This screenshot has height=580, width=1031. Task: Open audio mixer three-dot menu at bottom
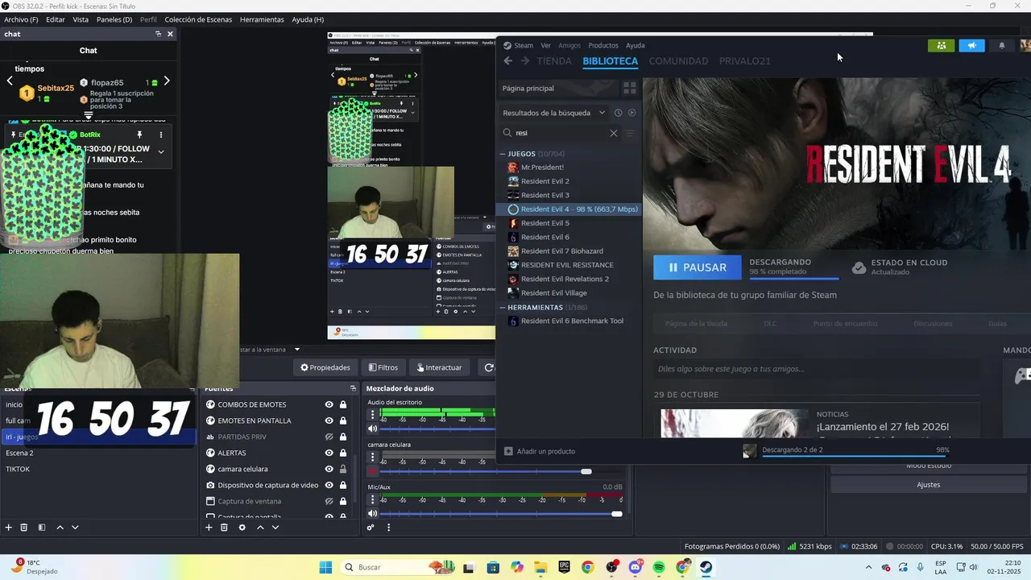click(x=388, y=528)
